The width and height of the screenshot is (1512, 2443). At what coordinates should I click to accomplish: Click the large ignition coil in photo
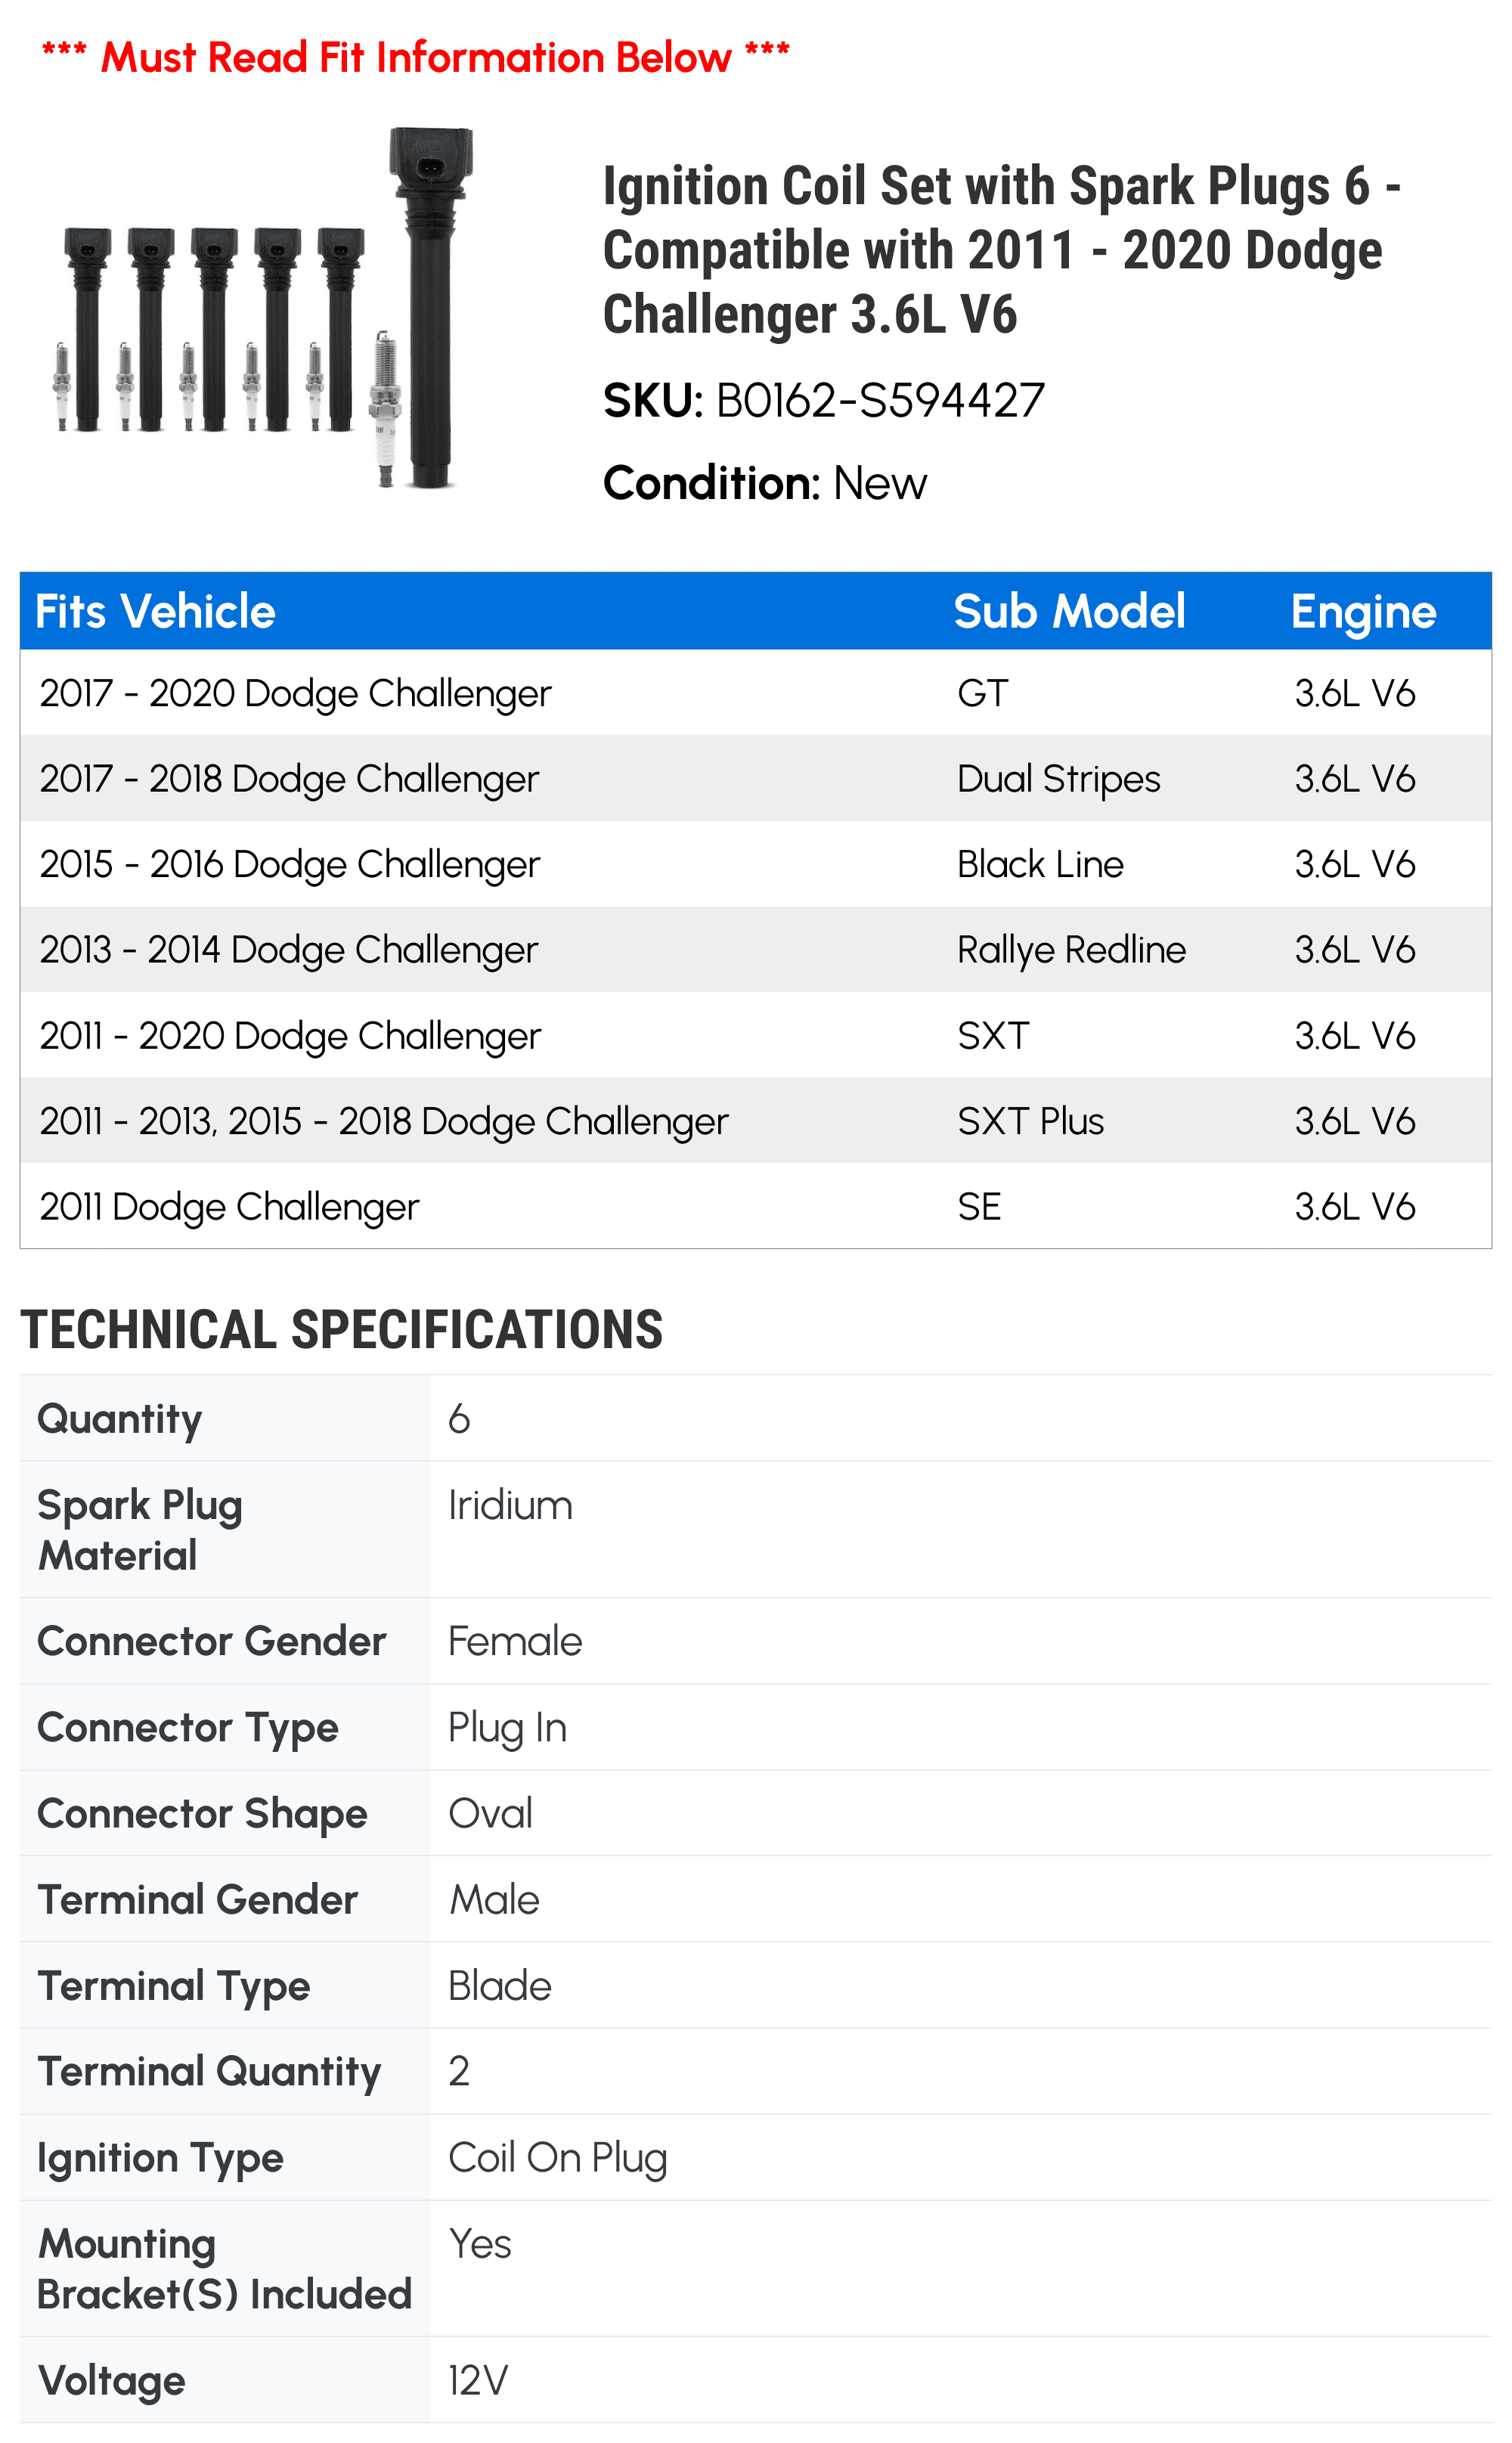point(430,306)
